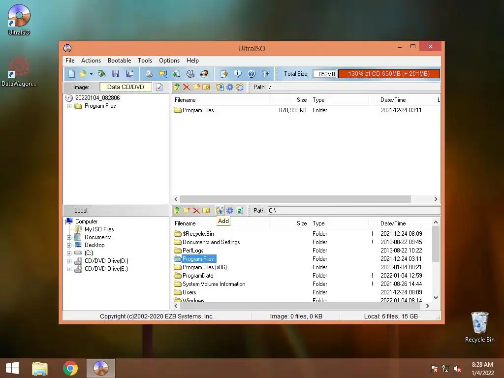This screenshot has width=504, height=378.
Task: Expand the Documents node in Local tree
Action: click(69, 238)
